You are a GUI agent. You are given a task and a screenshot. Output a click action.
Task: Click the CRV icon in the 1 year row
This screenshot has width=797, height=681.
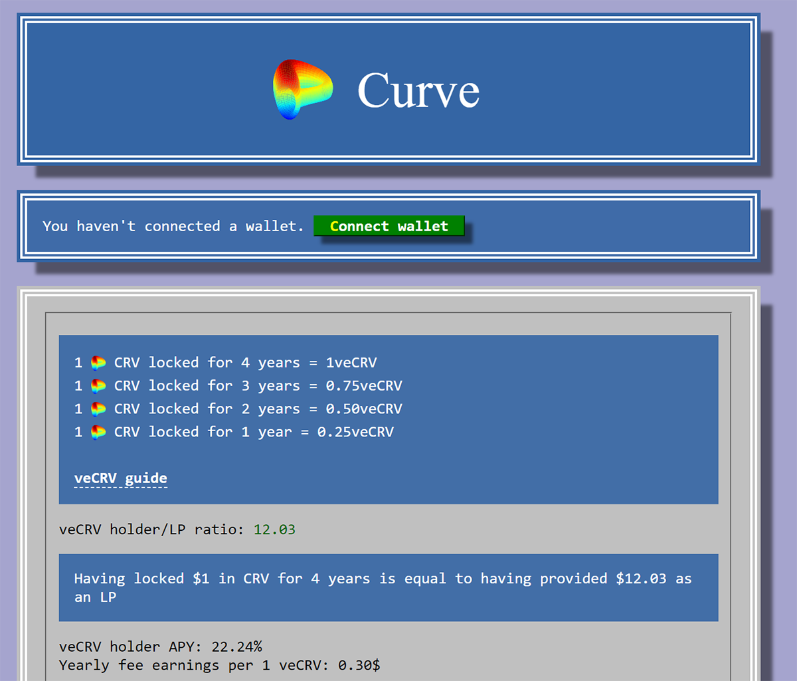[98, 433]
